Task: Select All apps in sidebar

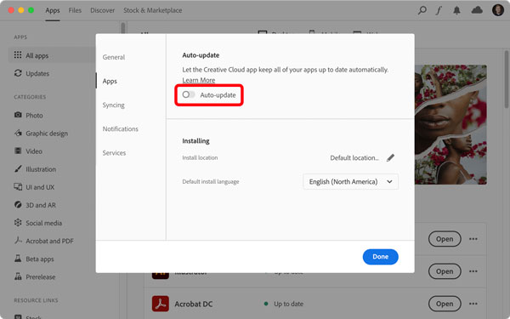Action: pyautogui.click(x=51, y=55)
